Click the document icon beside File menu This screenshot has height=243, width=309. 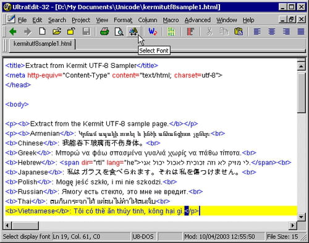11,19
